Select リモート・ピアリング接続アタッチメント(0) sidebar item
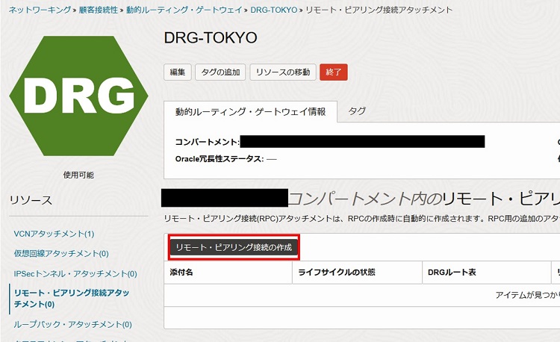The height and width of the screenshot is (342, 560). tap(71, 299)
